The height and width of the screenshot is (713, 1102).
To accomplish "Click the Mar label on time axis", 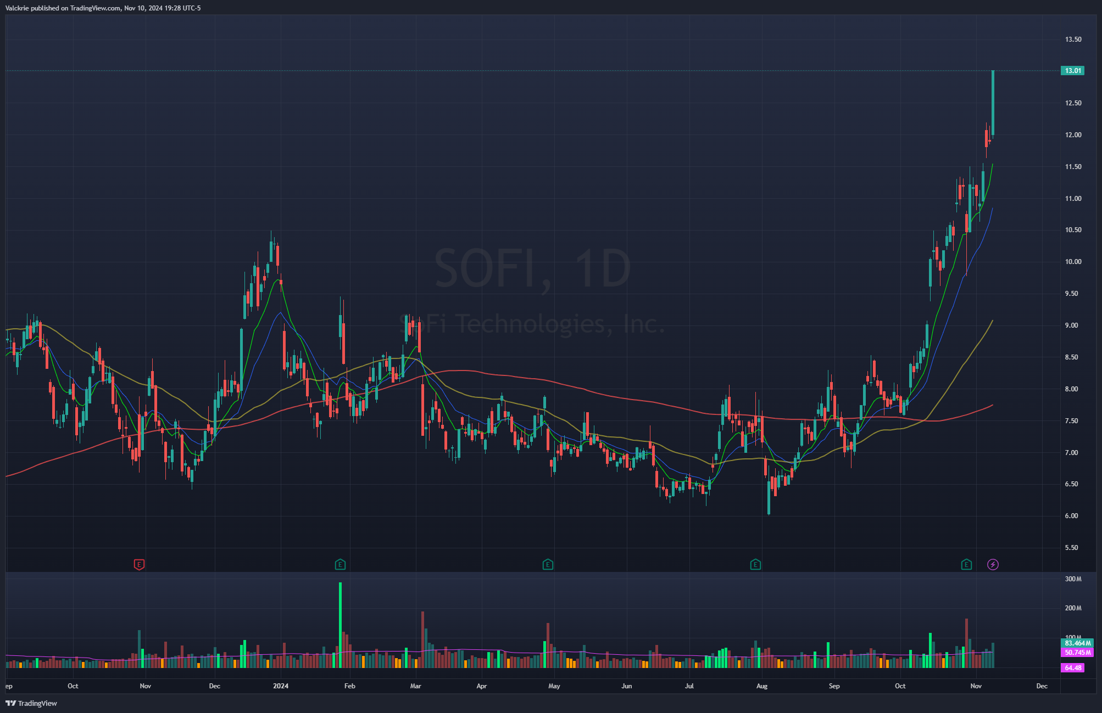I will (x=416, y=686).
